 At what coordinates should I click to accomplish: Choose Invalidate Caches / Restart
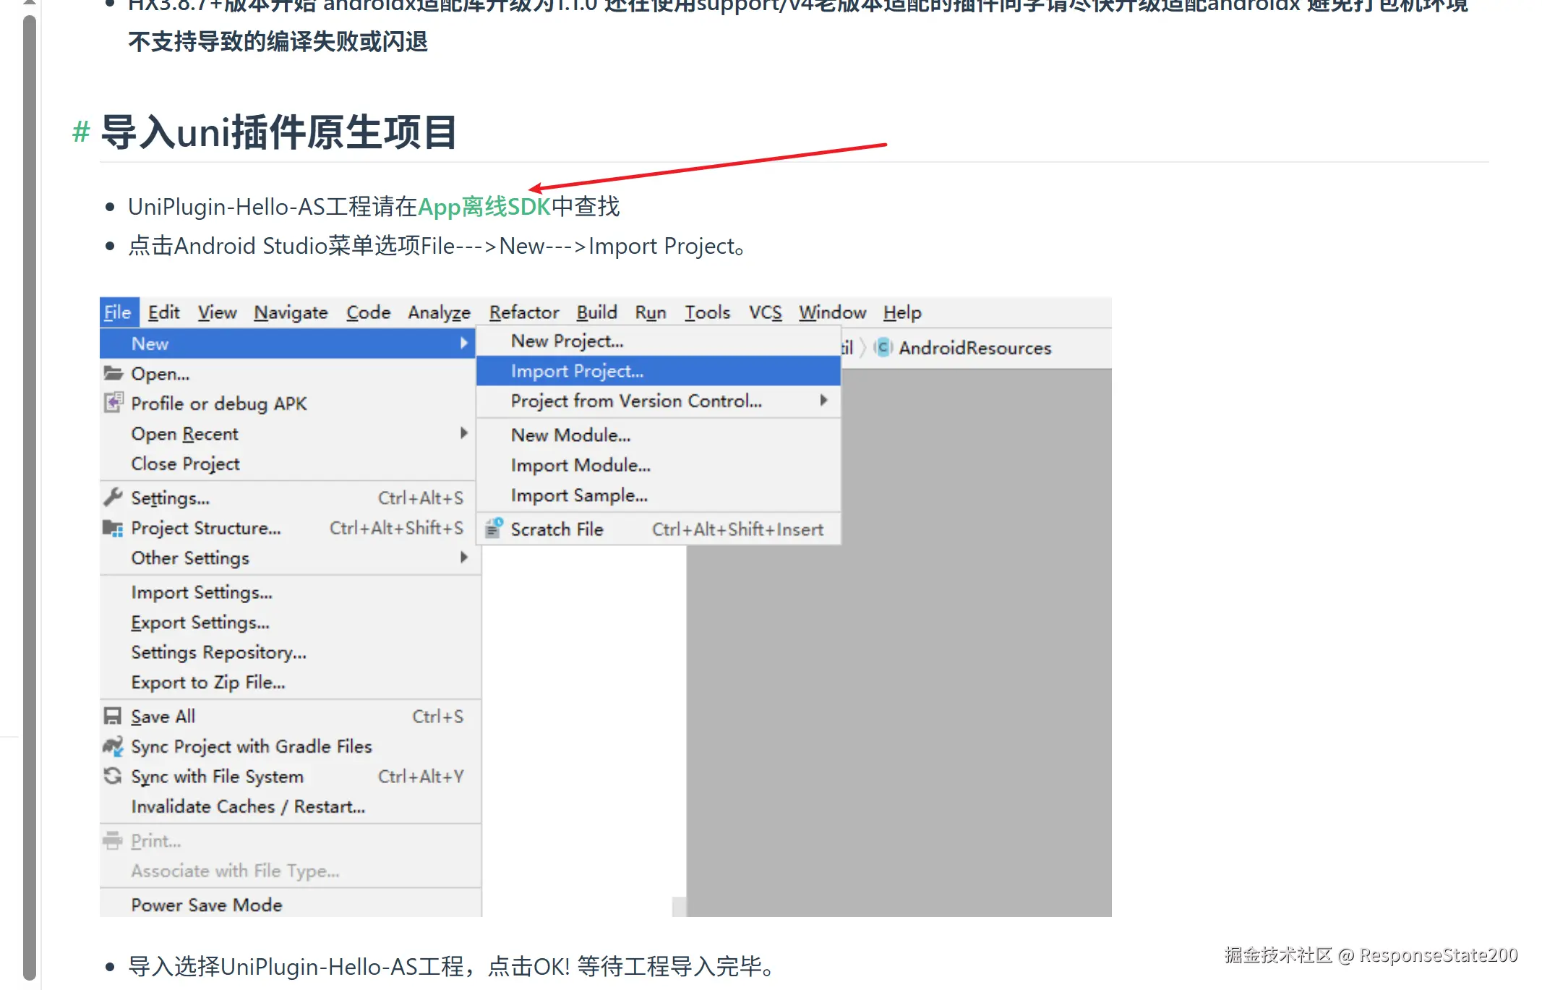[x=248, y=806]
